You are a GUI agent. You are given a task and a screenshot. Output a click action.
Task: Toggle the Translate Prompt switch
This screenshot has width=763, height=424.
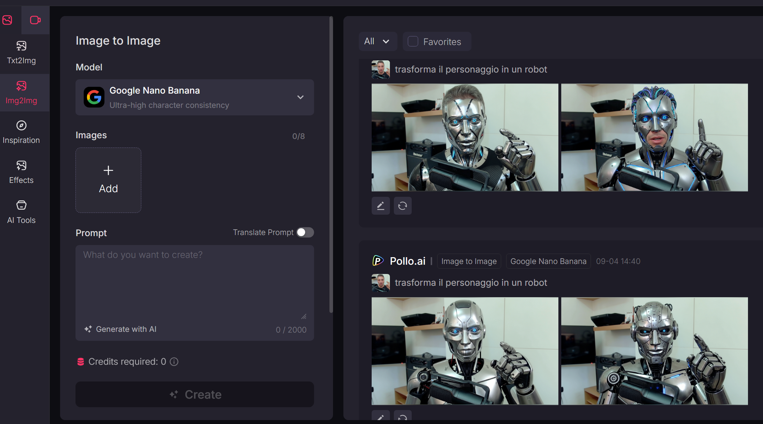(x=305, y=233)
